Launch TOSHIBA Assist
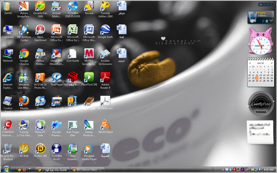The height and width of the screenshot is (173, 277). click(56, 149)
